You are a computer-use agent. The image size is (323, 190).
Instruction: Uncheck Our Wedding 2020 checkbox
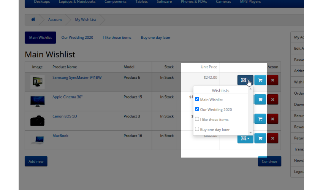coord(197,109)
